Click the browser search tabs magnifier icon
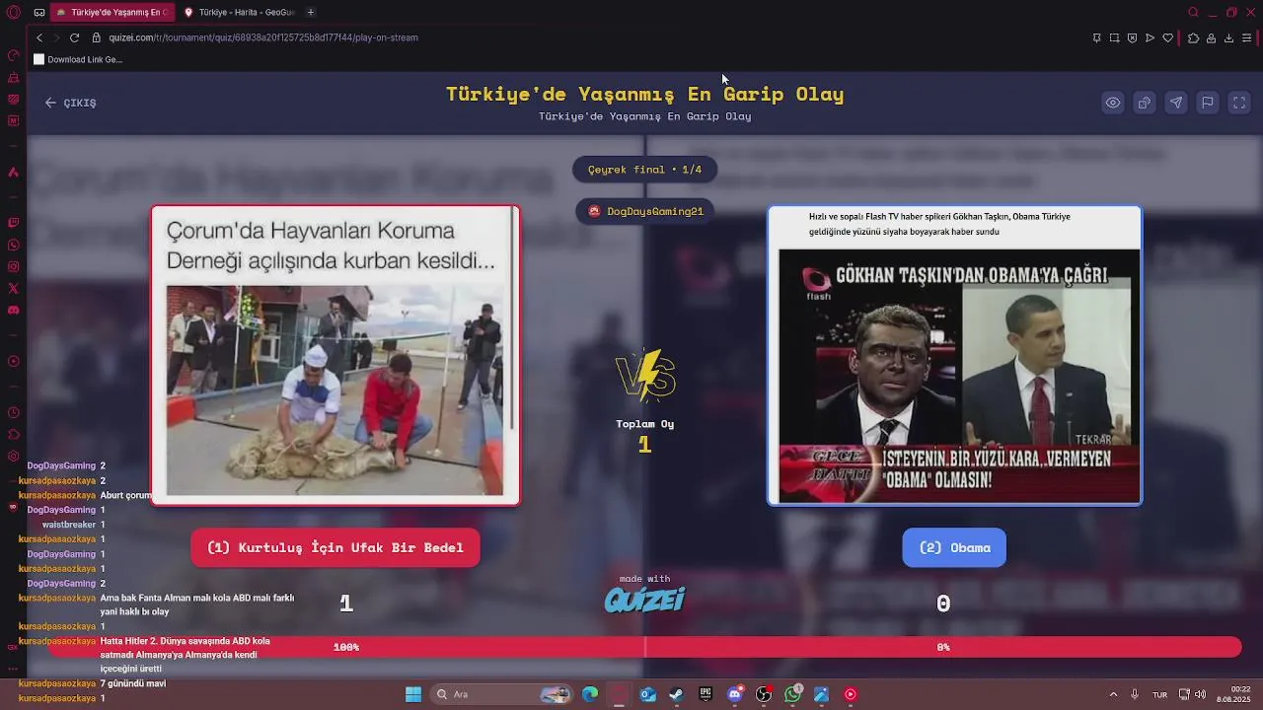This screenshot has height=710, width=1263. tap(1193, 12)
